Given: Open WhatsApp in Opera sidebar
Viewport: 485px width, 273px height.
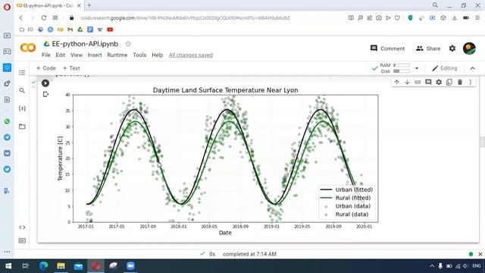Looking at the screenshot, I should click(x=7, y=121).
